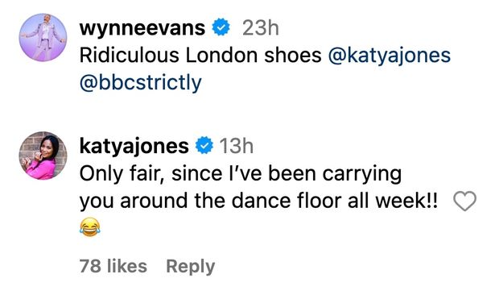Click the verified badge next to katyajones
The image size is (495, 295).
[204, 145]
